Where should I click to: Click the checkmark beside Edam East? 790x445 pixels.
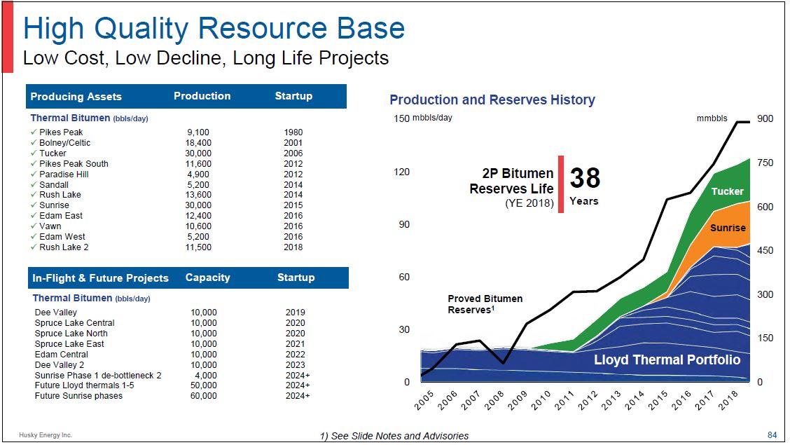click(34, 216)
